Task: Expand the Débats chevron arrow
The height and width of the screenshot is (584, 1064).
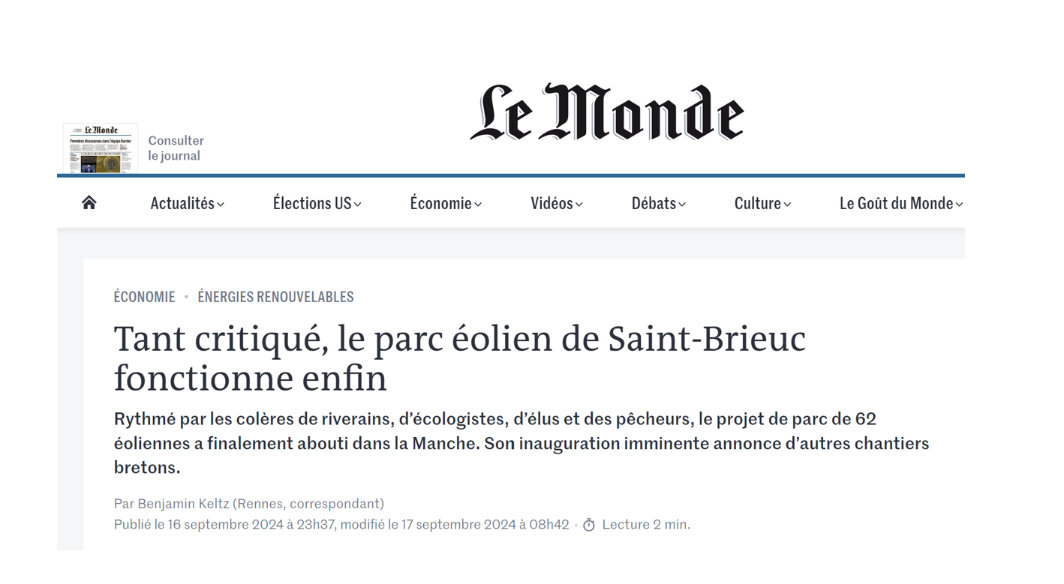Action: coord(682,205)
